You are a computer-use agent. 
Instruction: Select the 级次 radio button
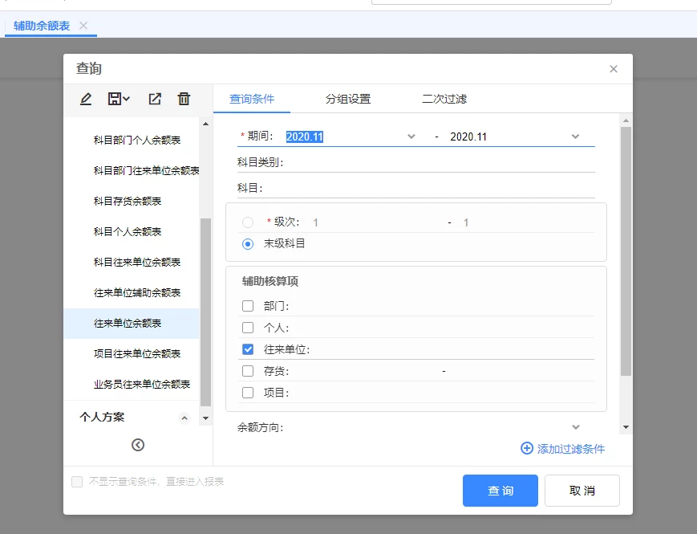(x=248, y=222)
